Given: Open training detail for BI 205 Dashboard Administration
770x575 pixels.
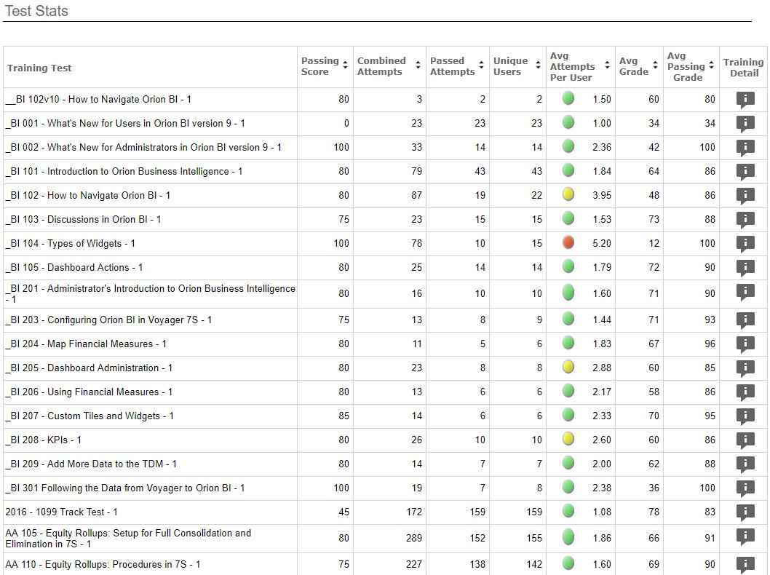Looking at the screenshot, I should (x=745, y=368).
